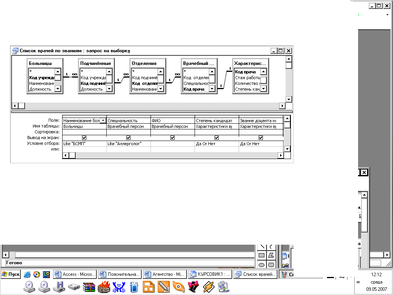Open the burning firewall icon
The width and height of the screenshot is (393, 295).
pyautogui.click(x=104, y=287)
